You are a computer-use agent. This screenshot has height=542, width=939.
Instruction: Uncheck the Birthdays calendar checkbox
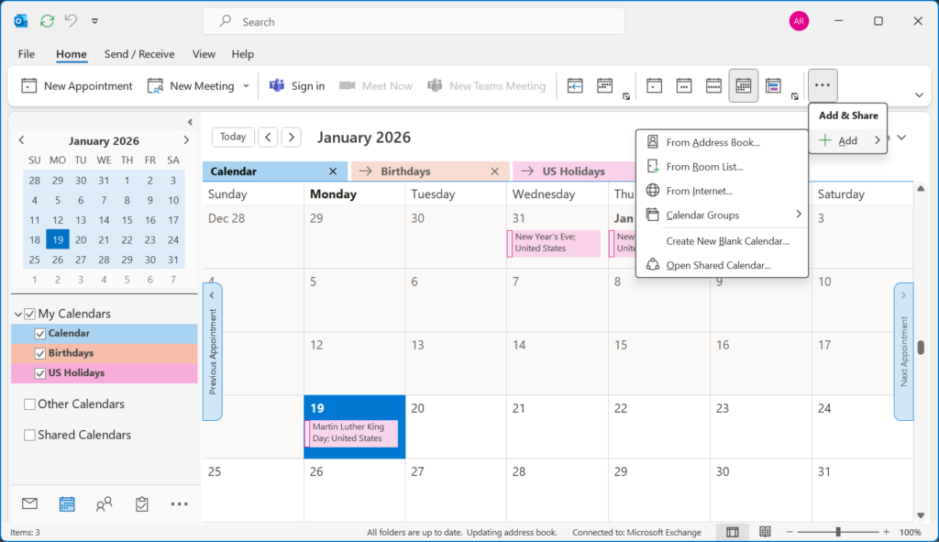(39, 353)
